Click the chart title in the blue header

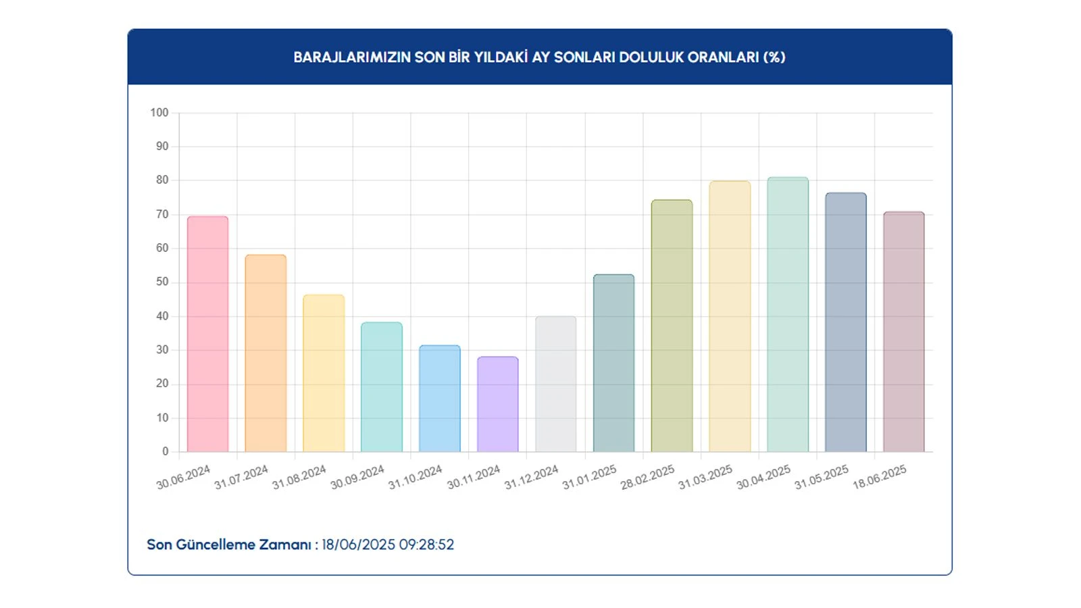click(x=539, y=57)
